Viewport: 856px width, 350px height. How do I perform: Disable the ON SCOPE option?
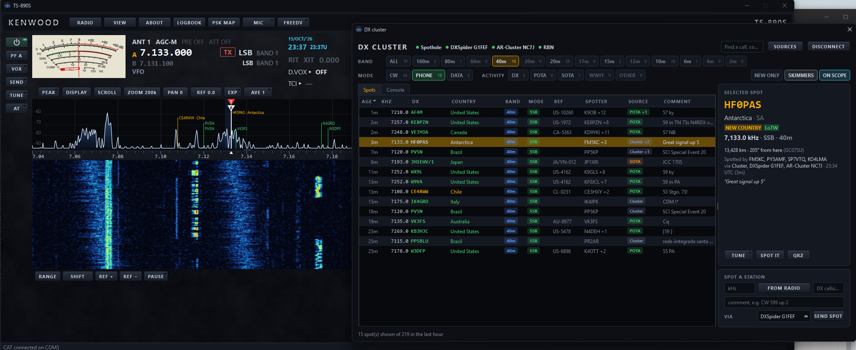point(835,75)
